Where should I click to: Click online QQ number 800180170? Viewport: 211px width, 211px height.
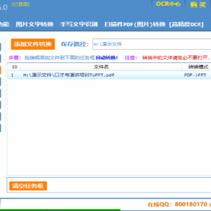pos(190,205)
